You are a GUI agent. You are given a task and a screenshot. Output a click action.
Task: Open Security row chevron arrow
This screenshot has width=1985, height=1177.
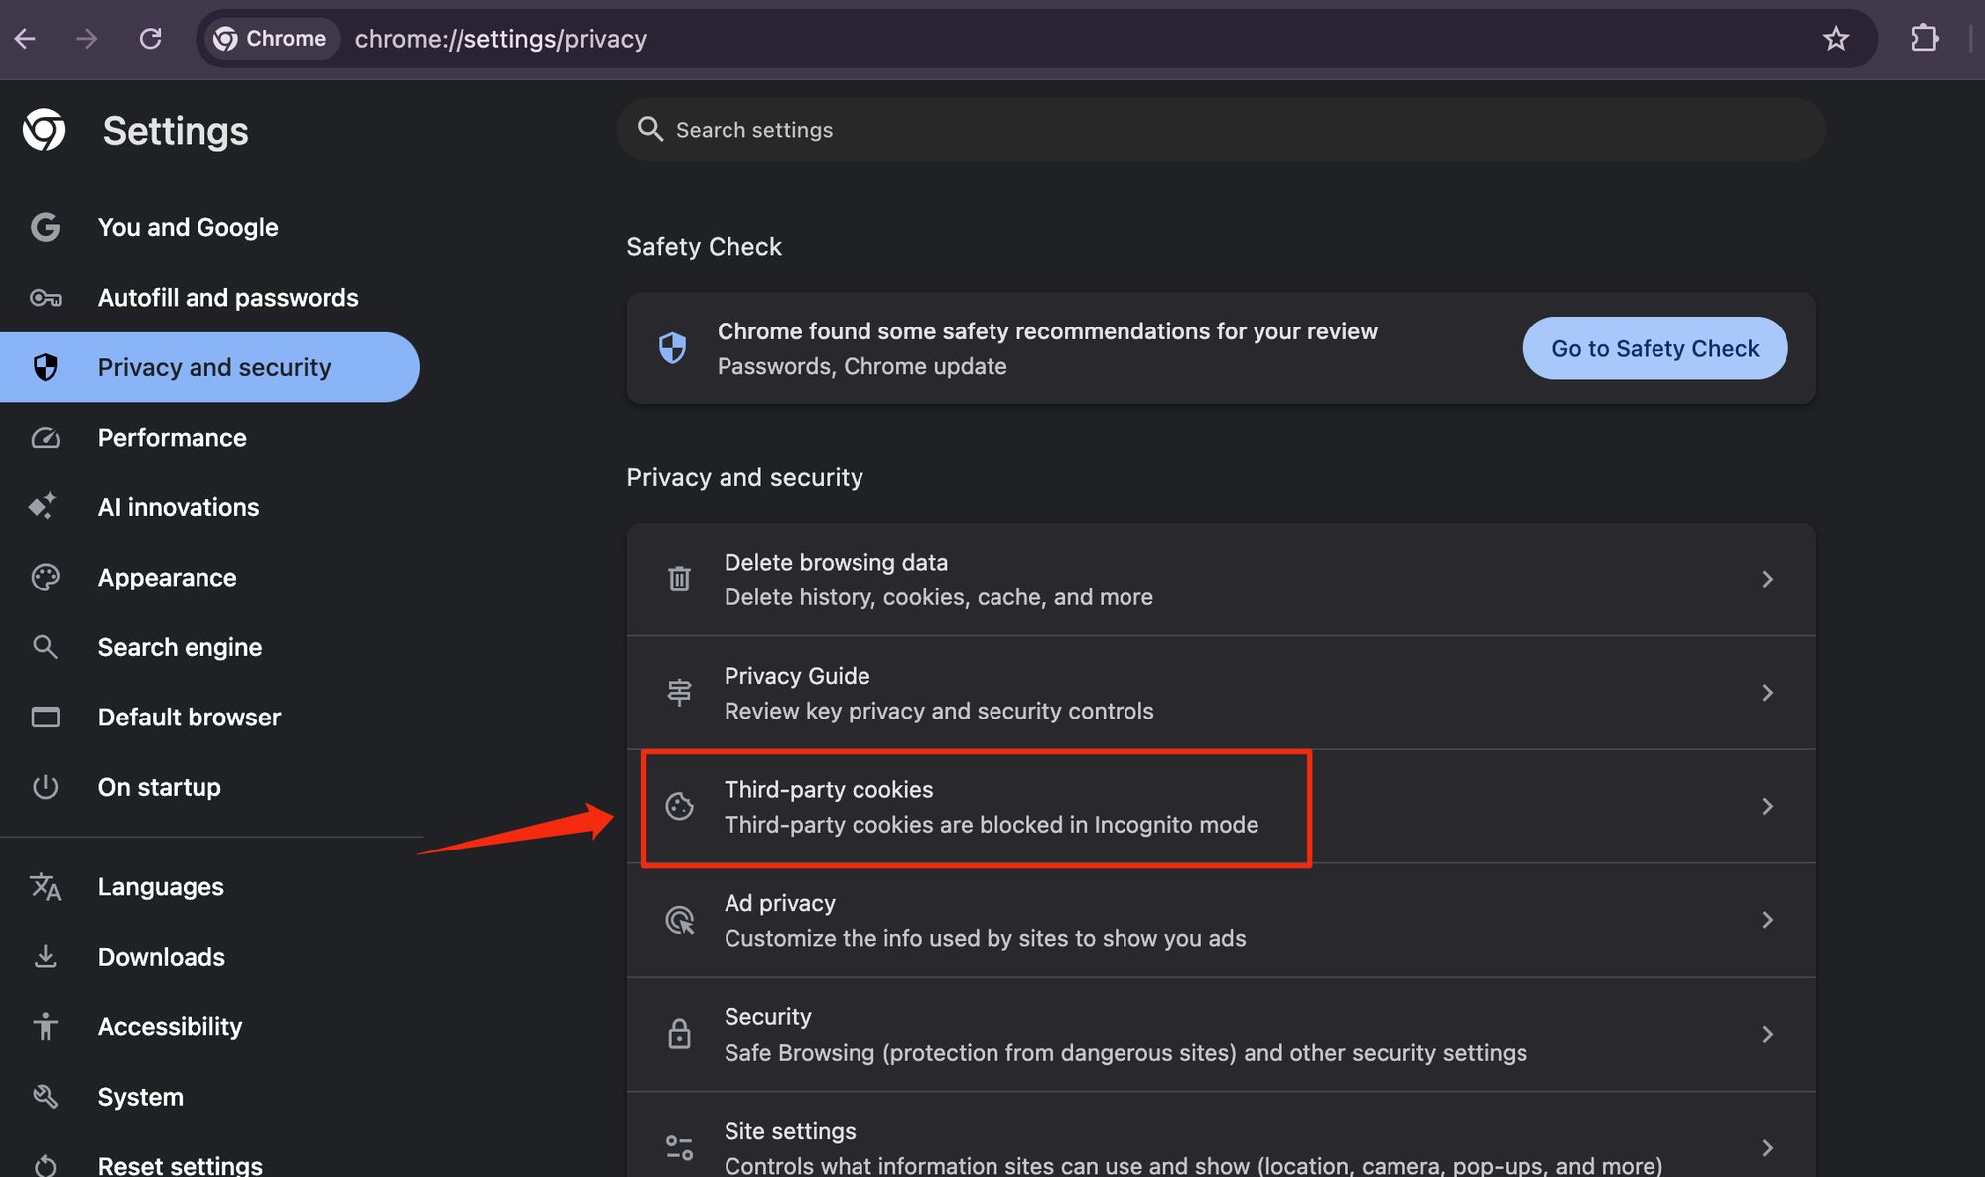[1767, 1034]
